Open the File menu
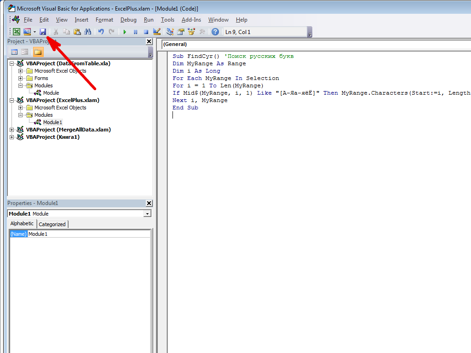 (x=28, y=20)
